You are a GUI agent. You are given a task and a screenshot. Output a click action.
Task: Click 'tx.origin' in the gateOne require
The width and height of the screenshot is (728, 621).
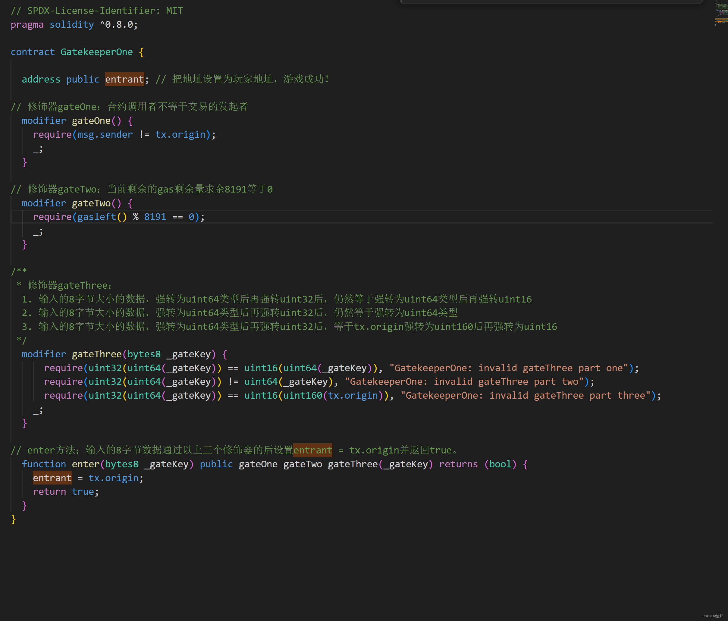(x=180, y=134)
